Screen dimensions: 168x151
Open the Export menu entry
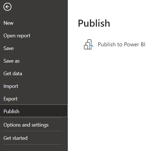click(34, 99)
